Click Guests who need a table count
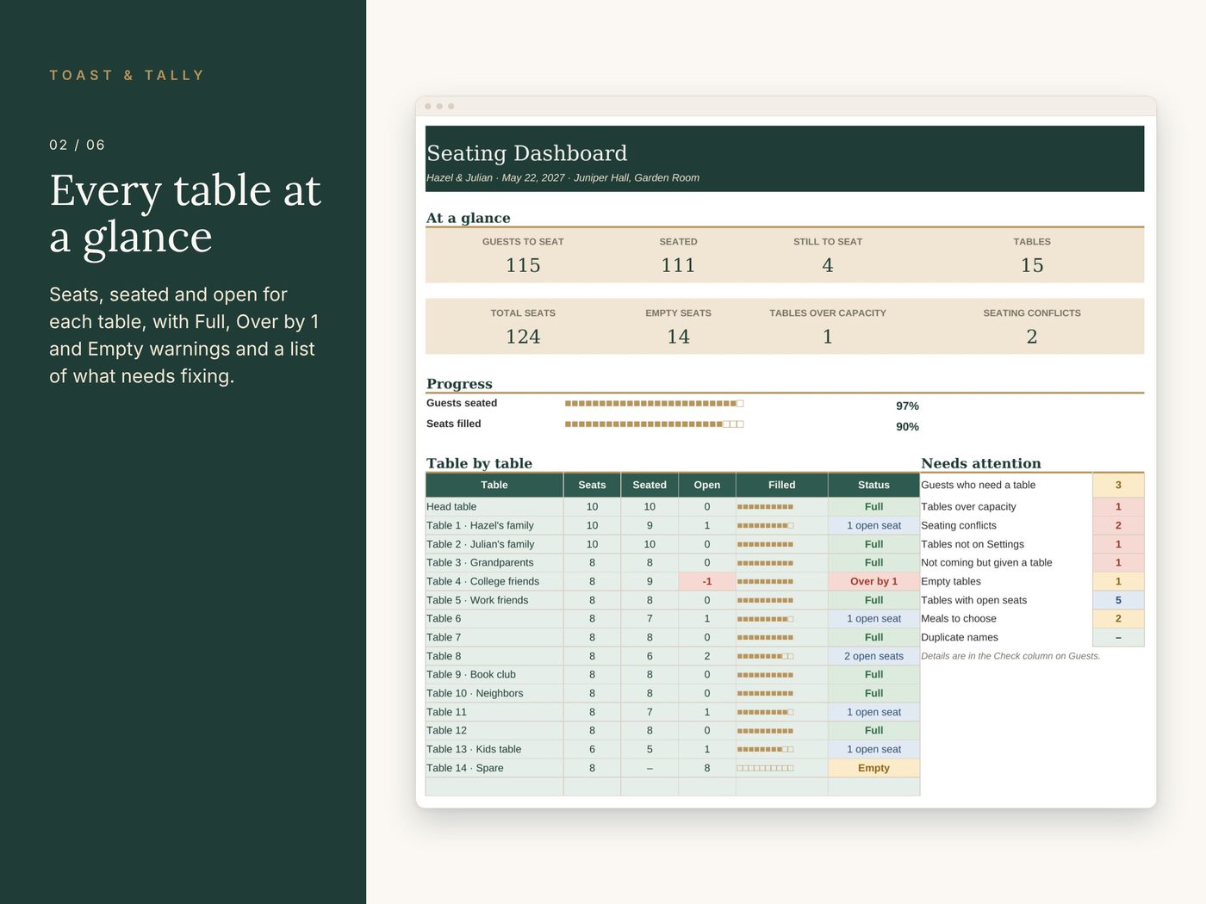This screenshot has height=904, width=1206. click(1118, 485)
